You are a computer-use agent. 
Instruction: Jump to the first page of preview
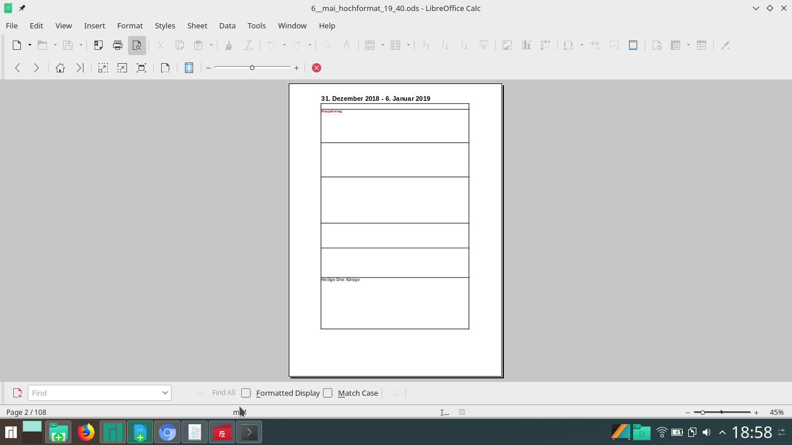point(60,68)
